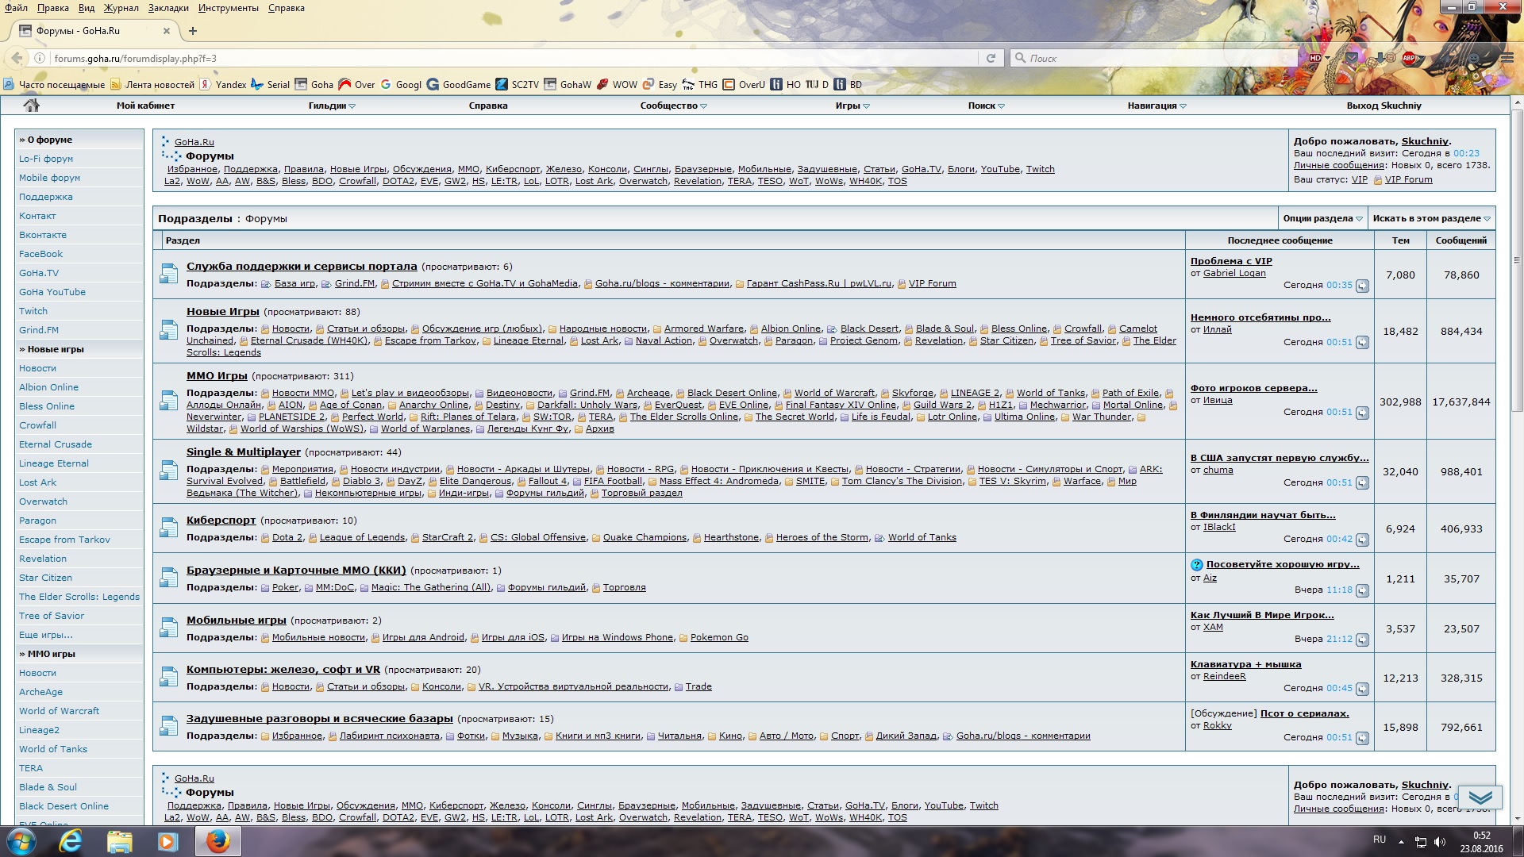
Task: Click the page vertical scrollbar
Action: 1517,262
